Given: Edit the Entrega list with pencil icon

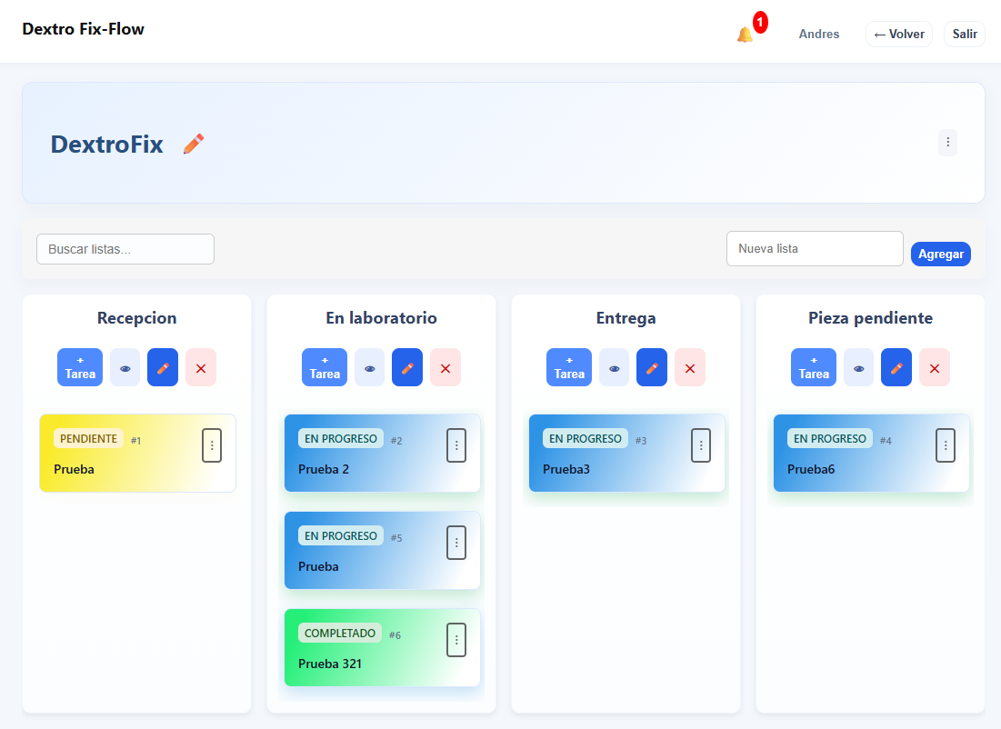Looking at the screenshot, I should (652, 368).
